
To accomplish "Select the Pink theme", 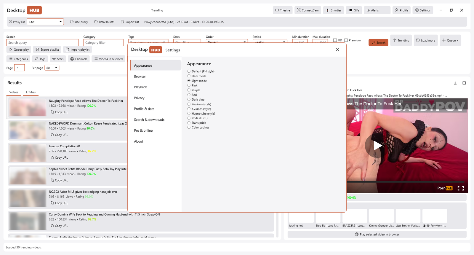I will [192, 85].
